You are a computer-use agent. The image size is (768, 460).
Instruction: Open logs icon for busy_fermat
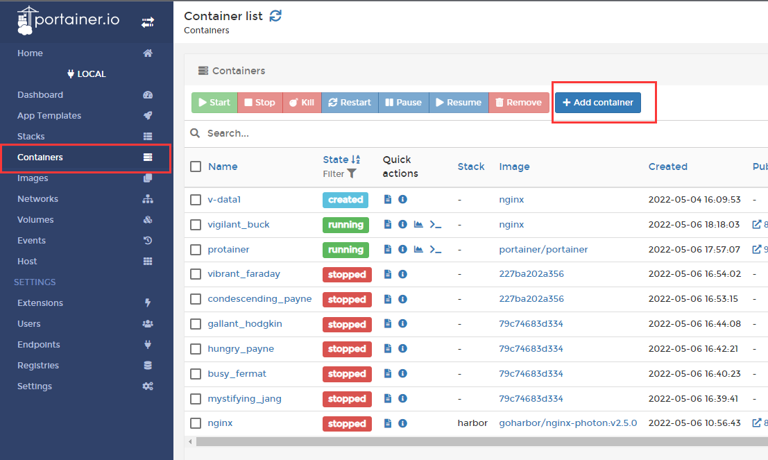pos(387,374)
